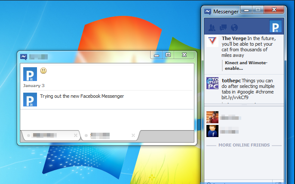Open chat with the friend with couple photo
The height and width of the screenshot is (184, 295).
click(x=212, y=117)
